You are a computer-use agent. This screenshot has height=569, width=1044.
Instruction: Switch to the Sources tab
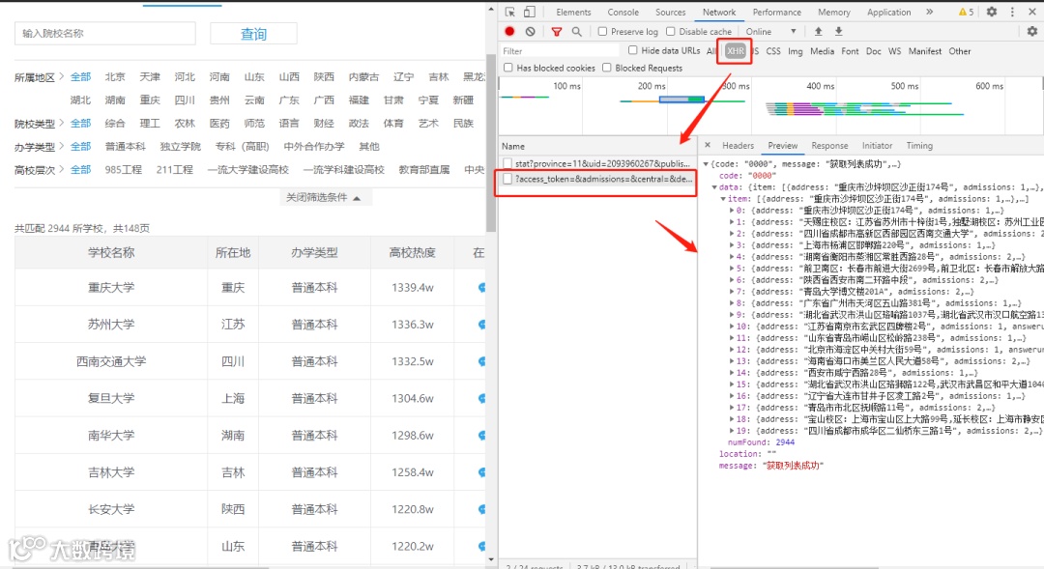click(x=671, y=12)
